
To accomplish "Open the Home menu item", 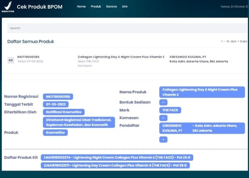I will 81,7.
